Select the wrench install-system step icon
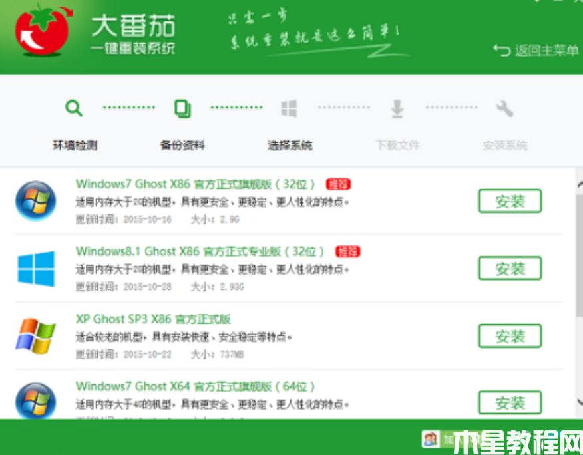The height and width of the screenshot is (455, 583). pyautogui.click(x=504, y=108)
